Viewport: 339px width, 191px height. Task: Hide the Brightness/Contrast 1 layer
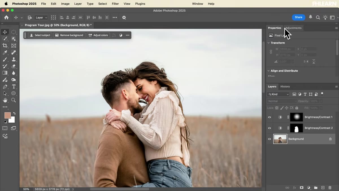tap(270, 117)
